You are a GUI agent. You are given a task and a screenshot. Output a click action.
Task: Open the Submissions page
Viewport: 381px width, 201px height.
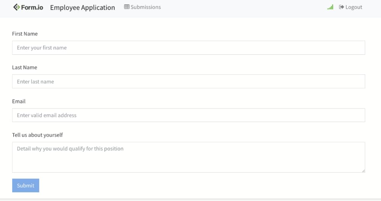142,7
